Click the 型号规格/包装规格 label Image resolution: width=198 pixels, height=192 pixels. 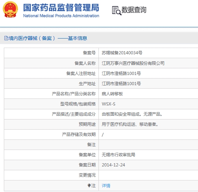click(x=78, y=104)
